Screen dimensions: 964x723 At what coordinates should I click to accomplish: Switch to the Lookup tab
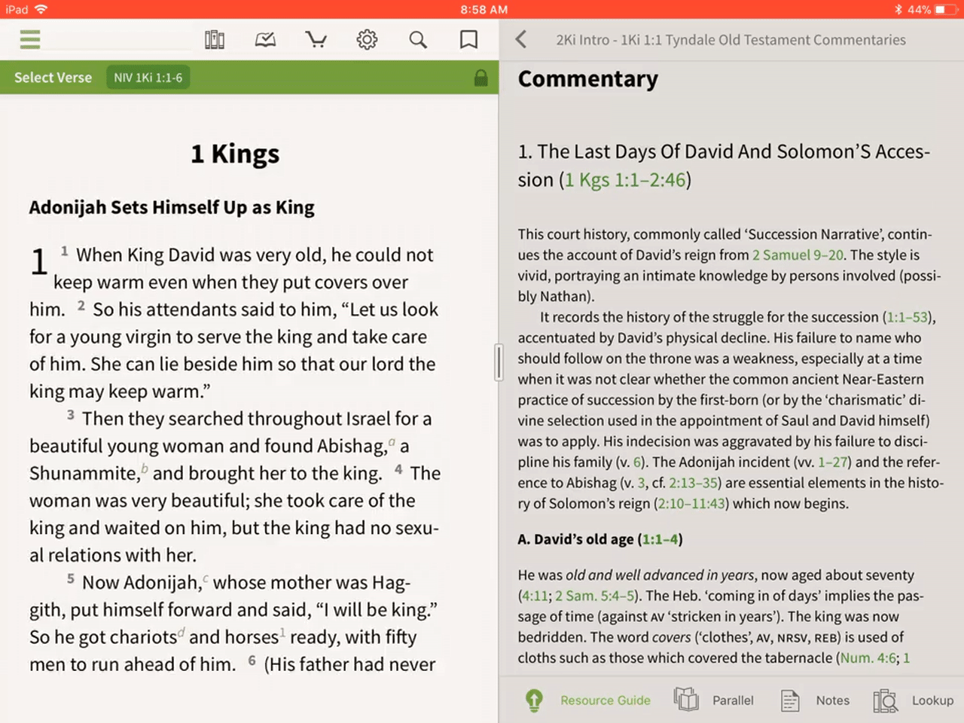(914, 700)
